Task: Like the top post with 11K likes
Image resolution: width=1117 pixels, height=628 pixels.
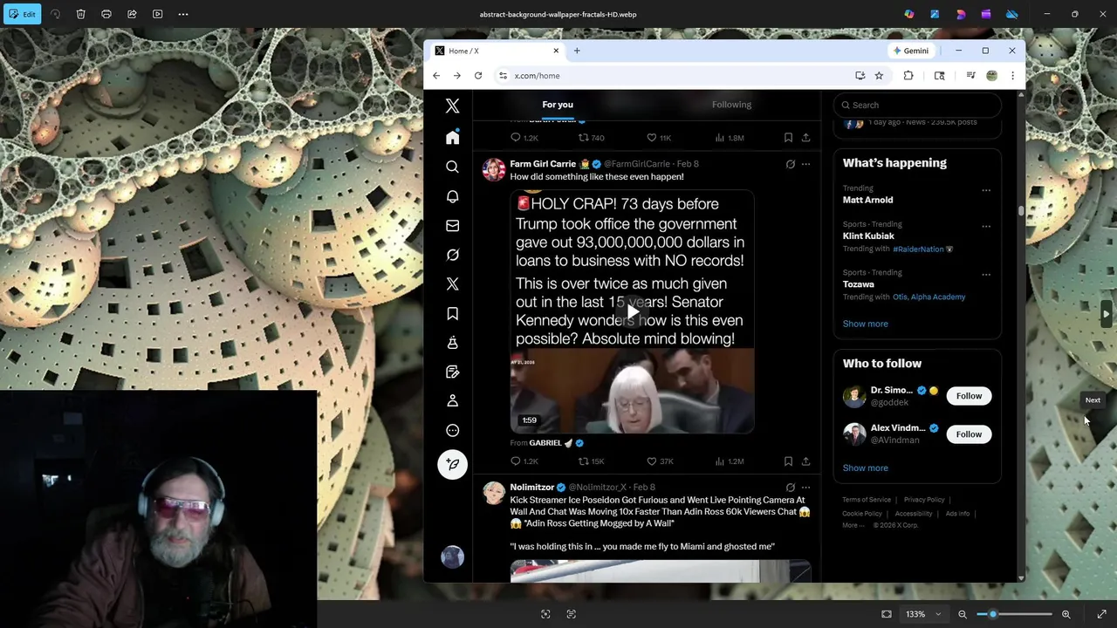Action: coord(659,138)
